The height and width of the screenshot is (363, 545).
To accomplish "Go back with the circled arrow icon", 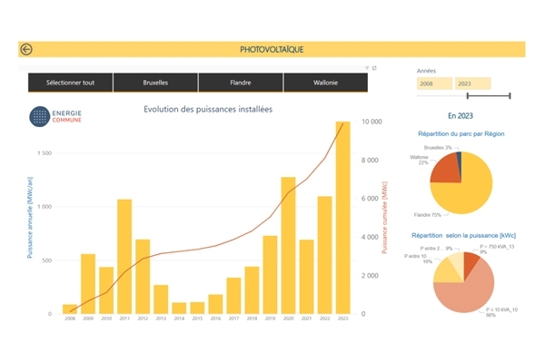I will coord(26,49).
